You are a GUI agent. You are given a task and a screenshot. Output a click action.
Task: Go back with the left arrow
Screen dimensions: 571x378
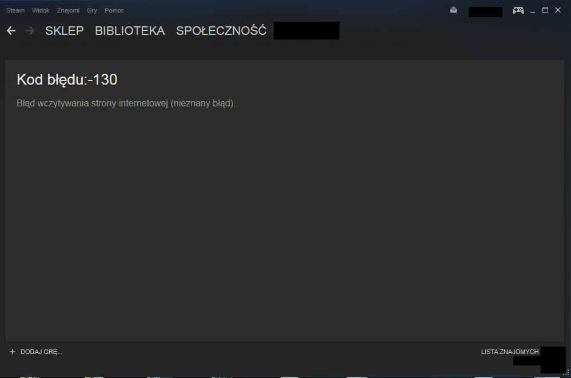click(x=11, y=31)
